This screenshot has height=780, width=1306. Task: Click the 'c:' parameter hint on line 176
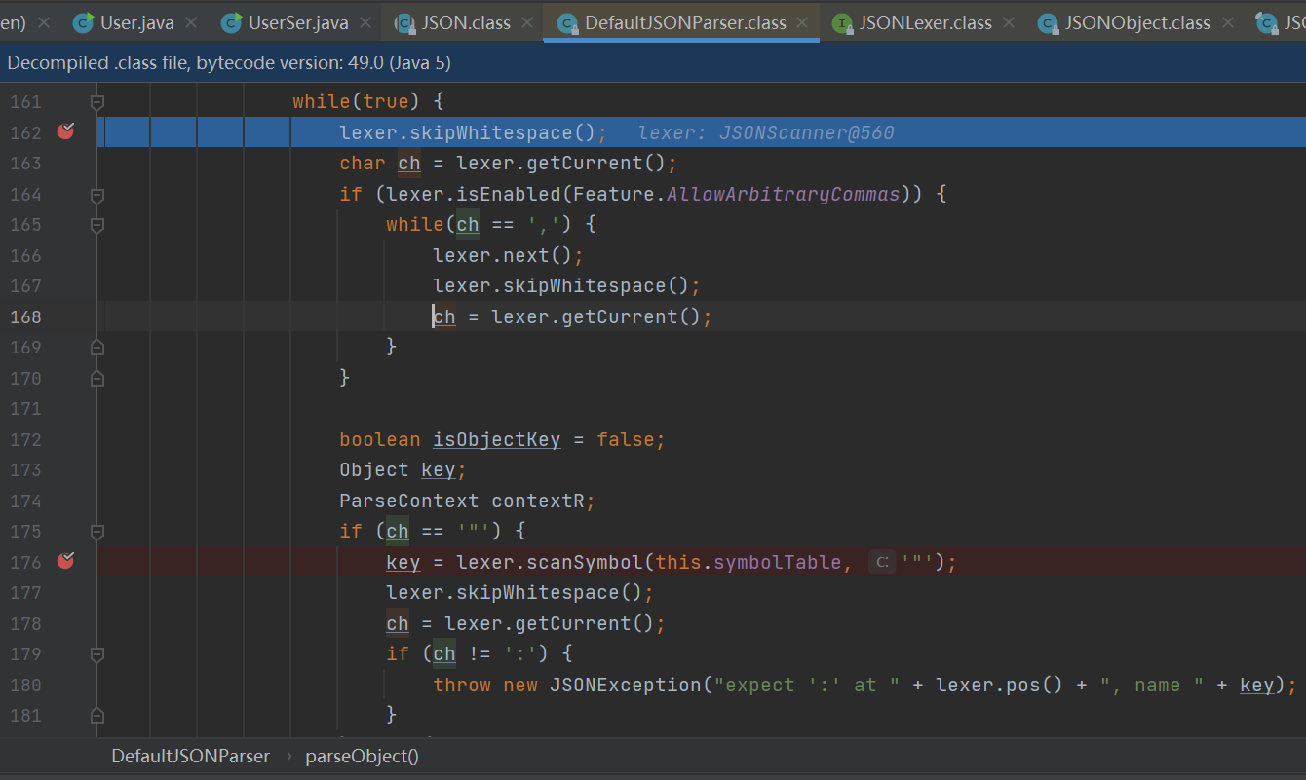pyautogui.click(x=882, y=562)
